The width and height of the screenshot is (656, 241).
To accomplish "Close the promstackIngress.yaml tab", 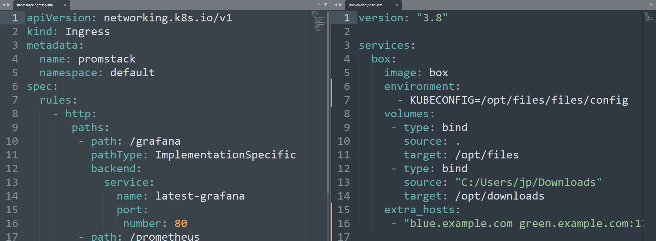I will point(65,5).
